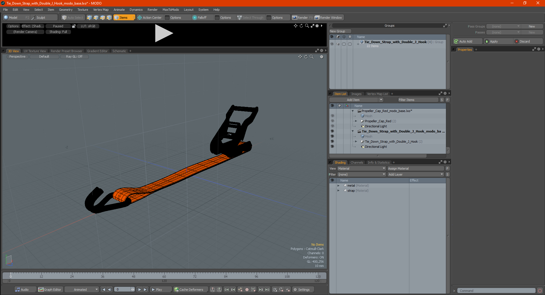The image size is (545, 295).
Task: Toggle visibility of last Directional Light
Action: pyautogui.click(x=332, y=147)
